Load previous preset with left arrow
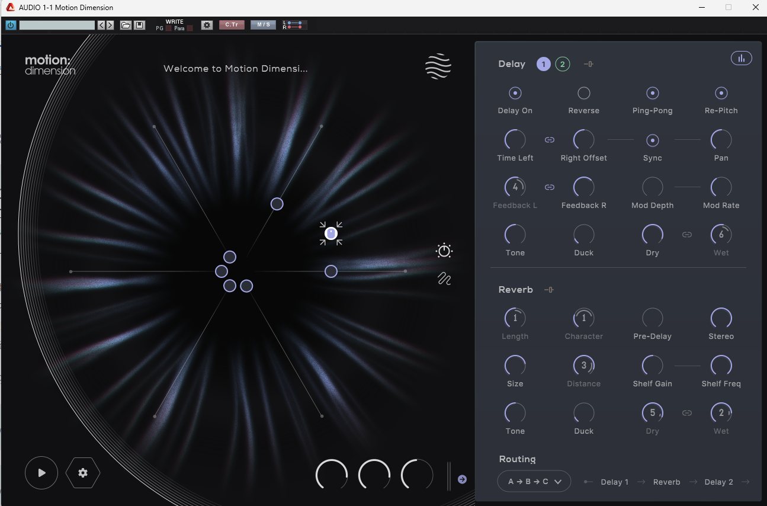The image size is (767, 506). click(101, 25)
